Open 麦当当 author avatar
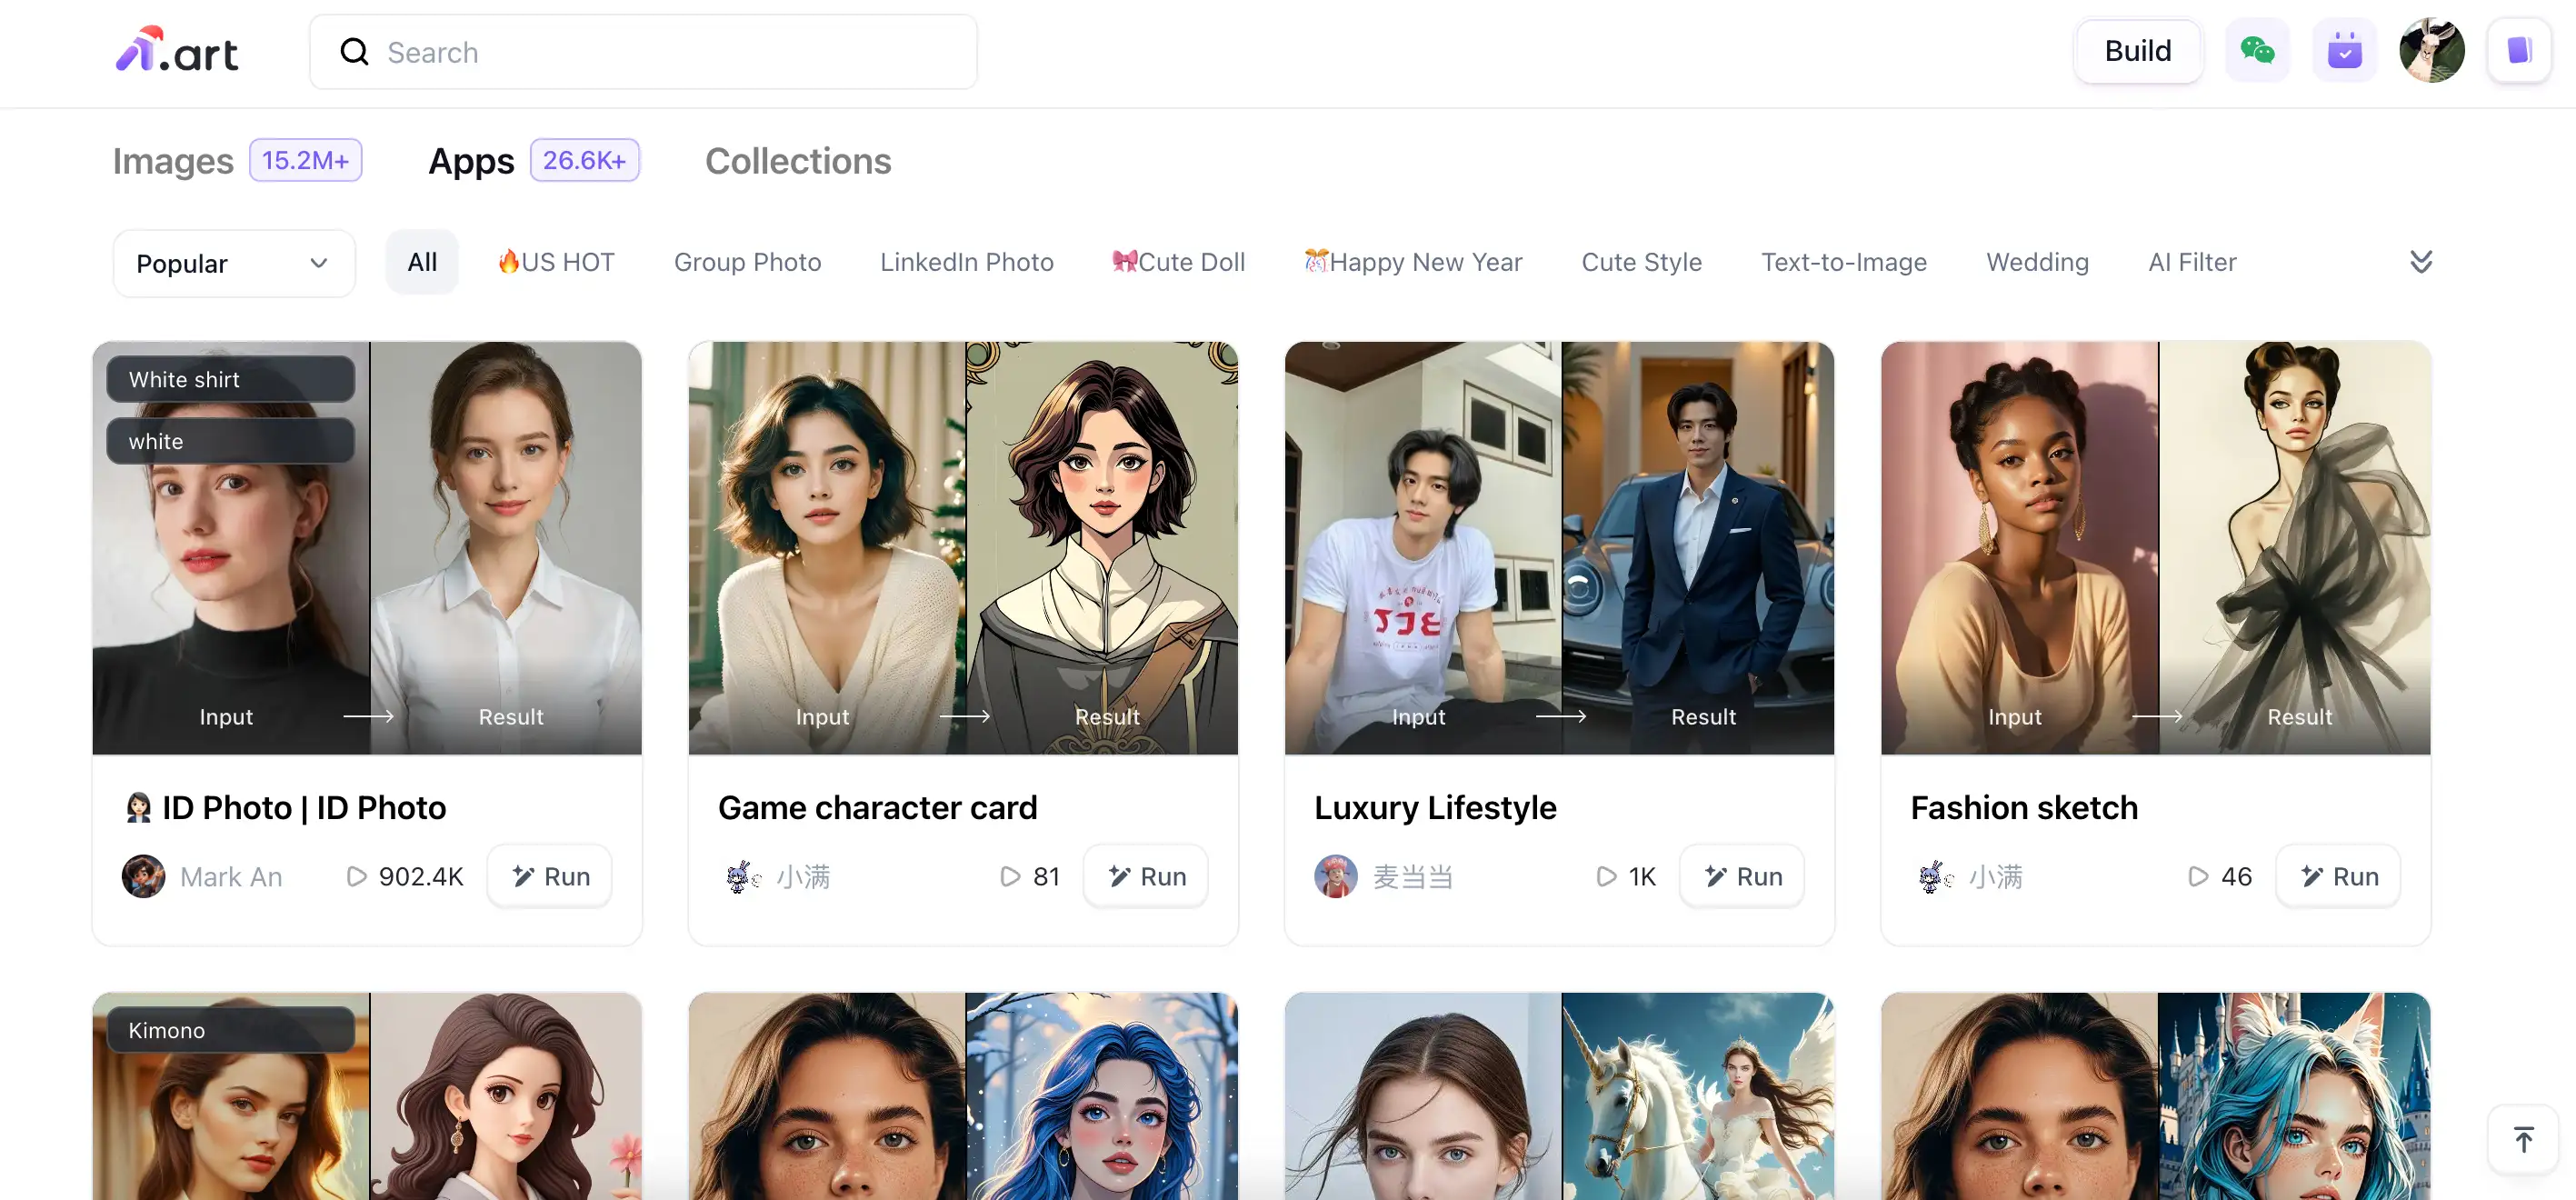Viewport: 2576px width, 1200px height. click(1335, 877)
